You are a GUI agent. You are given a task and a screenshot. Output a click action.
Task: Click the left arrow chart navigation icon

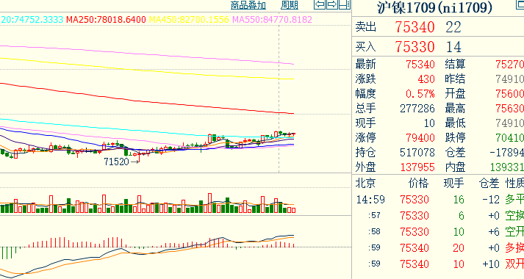pyautogui.click(x=320, y=4)
